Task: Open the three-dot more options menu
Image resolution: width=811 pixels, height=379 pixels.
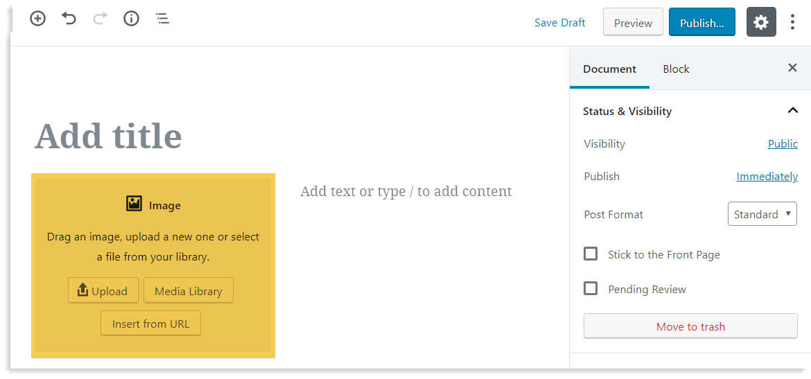Action: 792,22
